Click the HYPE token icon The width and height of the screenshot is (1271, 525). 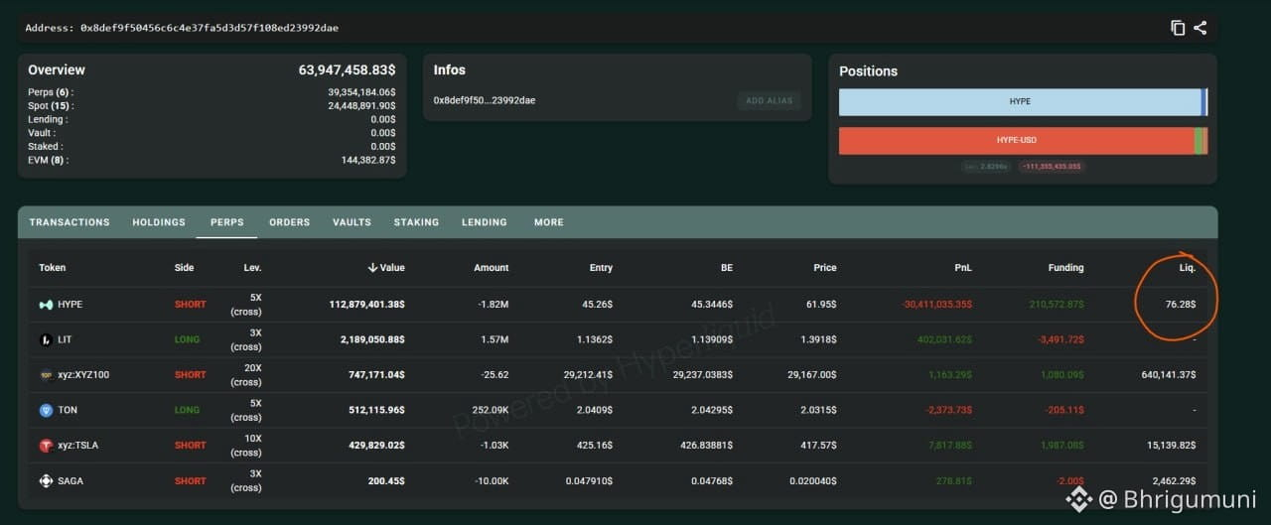46,305
